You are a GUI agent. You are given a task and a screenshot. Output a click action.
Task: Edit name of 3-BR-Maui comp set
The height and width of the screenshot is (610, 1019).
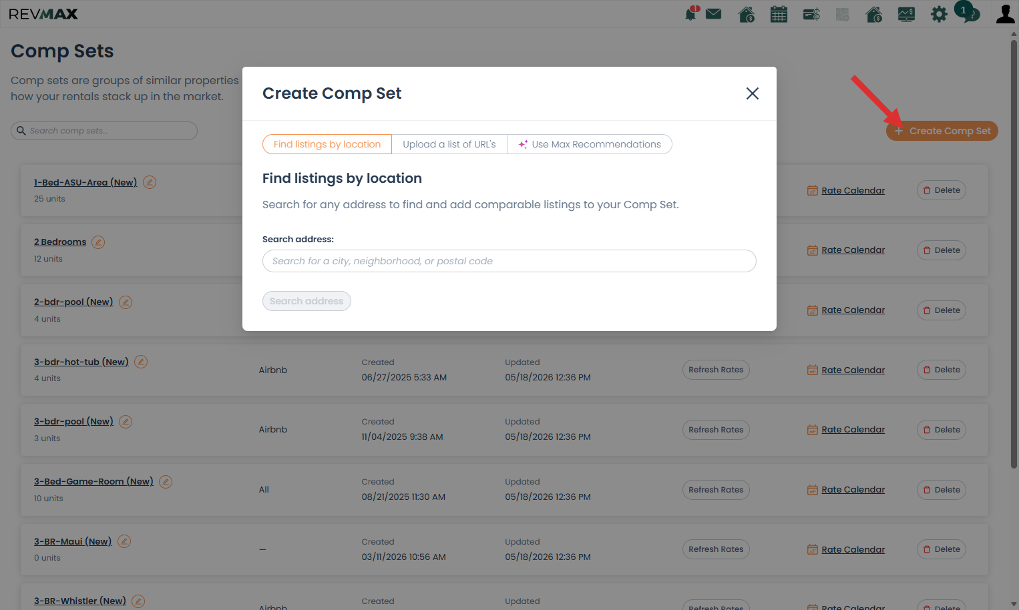[x=124, y=541]
